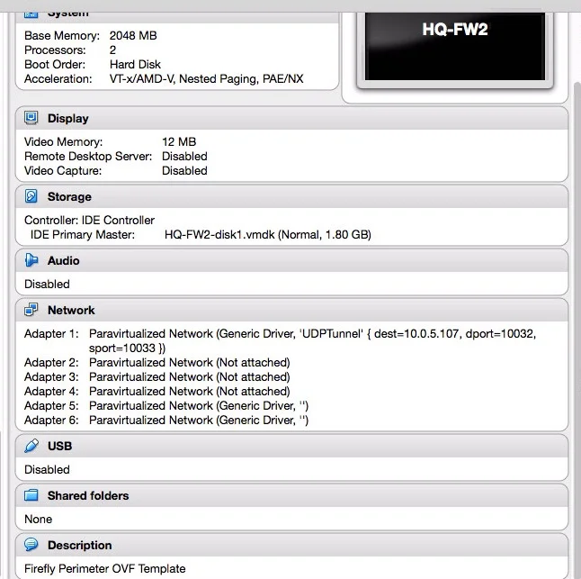
Task: Click the Controller: IDE Controller line
Action: click(89, 221)
